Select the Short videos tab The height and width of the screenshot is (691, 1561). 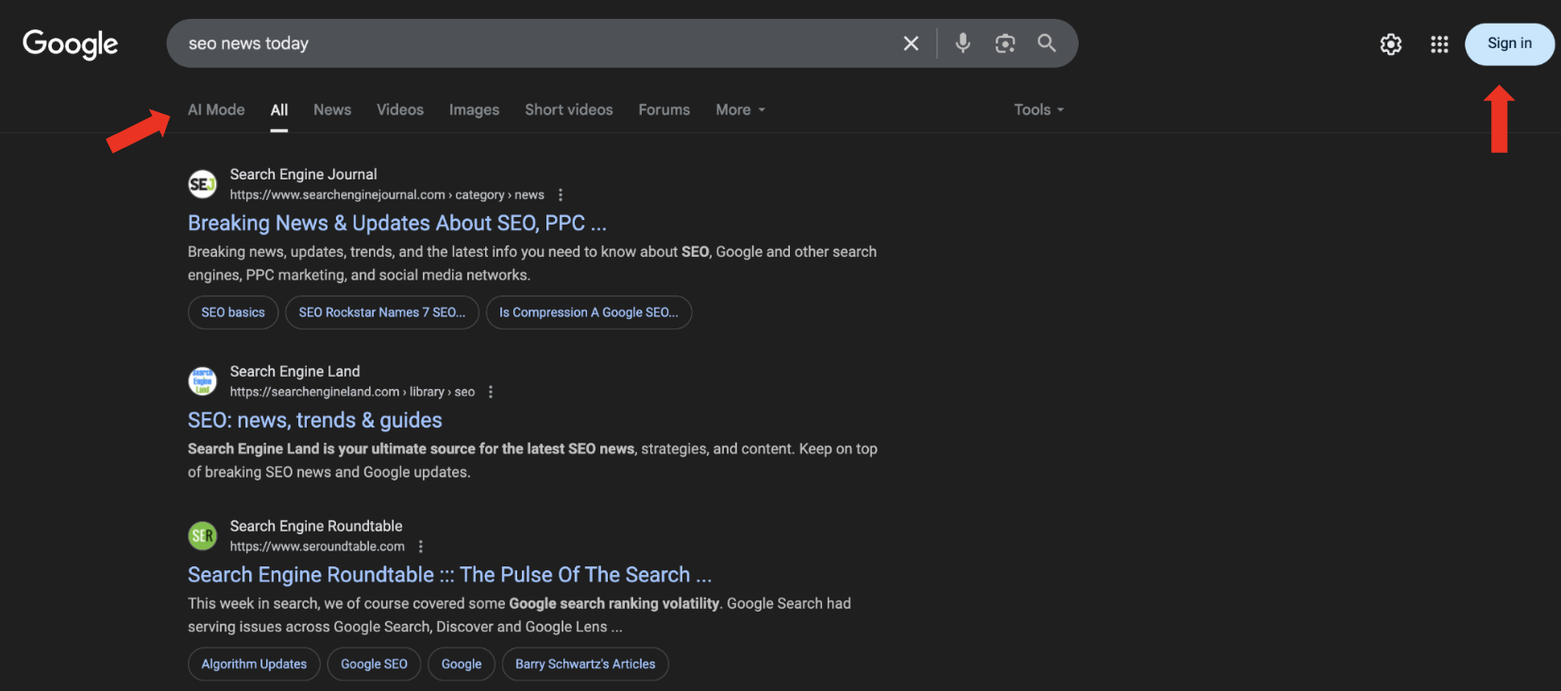point(569,110)
